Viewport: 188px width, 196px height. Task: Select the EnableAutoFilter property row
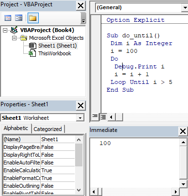pos(39,163)
